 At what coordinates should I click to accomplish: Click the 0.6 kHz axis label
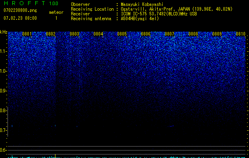(3, 150)
